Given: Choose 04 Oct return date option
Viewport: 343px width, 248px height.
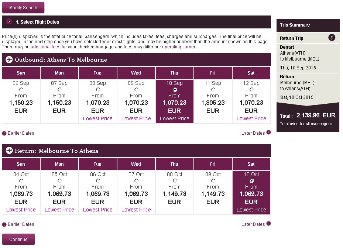Looking at the screenshot, I should [21, 180].
